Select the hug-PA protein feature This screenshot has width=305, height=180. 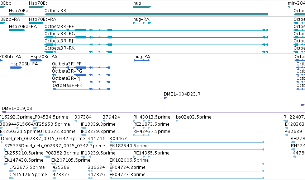142,60
